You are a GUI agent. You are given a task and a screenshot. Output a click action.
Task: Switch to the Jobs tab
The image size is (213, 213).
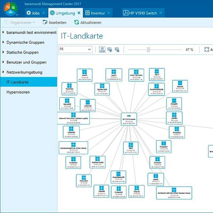(36, 13)
